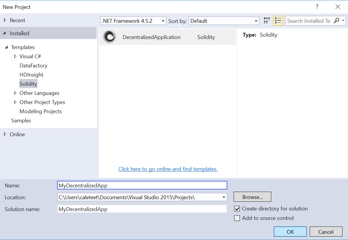Expand Visual C# templates
Image resolution: width=348 pixels, height=240 pixels.
point(15,56)
